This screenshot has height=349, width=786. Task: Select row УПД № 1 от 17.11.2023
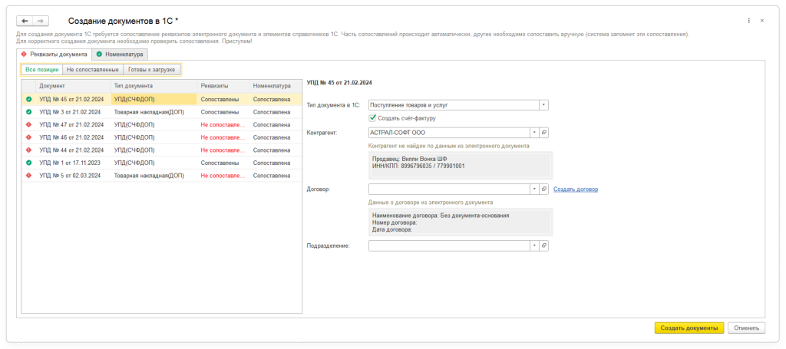point(161,163)
